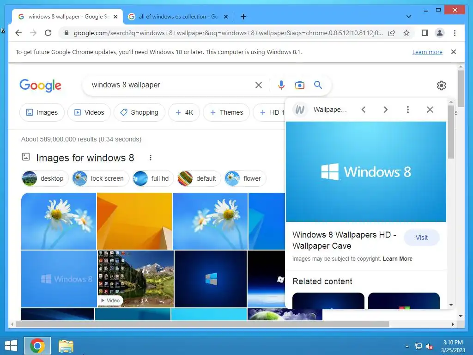The width and height of the screenshot is (473, 355).
Task: Open the network tray icon
Action: pos(418,346)
